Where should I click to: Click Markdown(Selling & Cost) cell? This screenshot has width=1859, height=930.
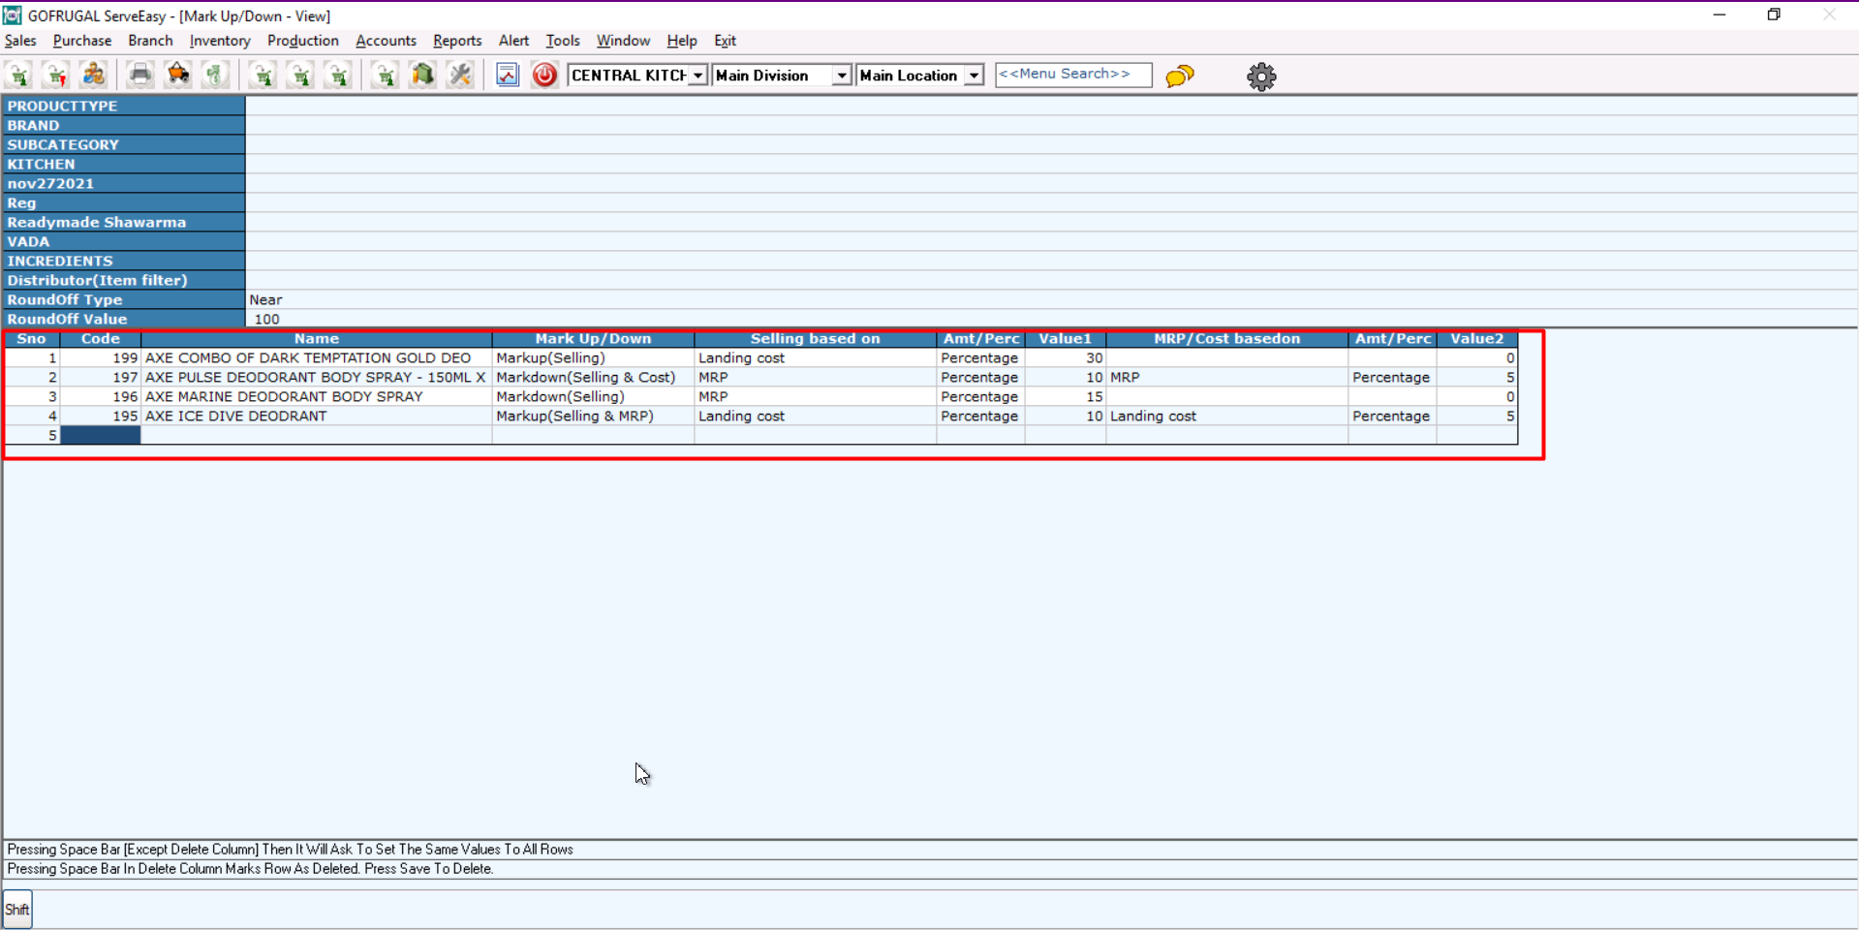(593, 378)
